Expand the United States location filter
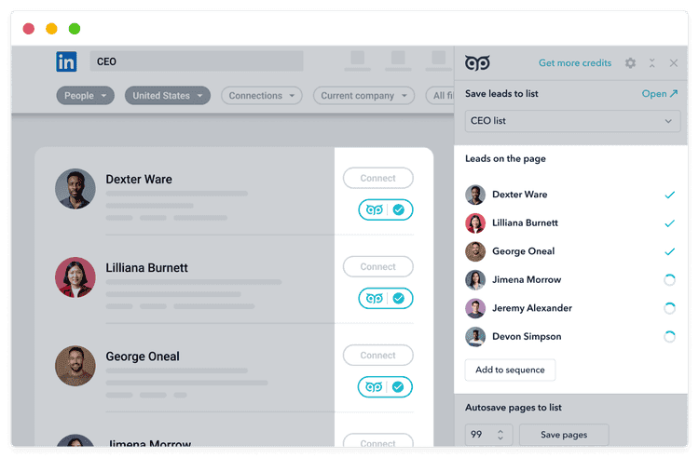The height and width of the screenshot is (458, 699). tap(167, 96)
